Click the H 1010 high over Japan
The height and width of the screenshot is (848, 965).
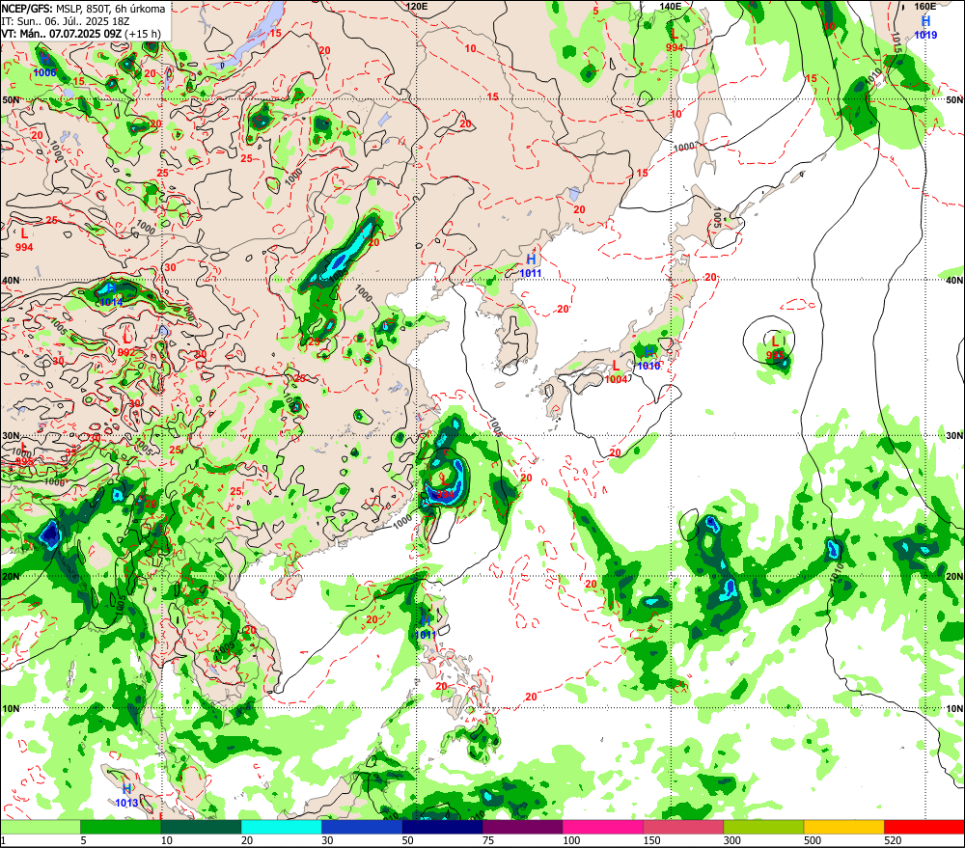pos(648,359)
